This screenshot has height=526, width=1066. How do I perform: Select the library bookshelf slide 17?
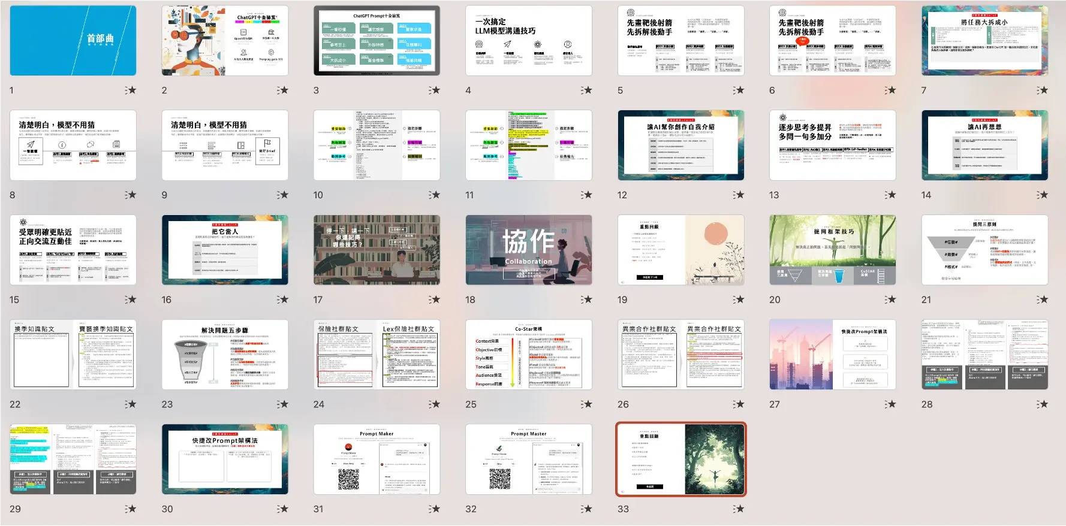pos(377,250)
